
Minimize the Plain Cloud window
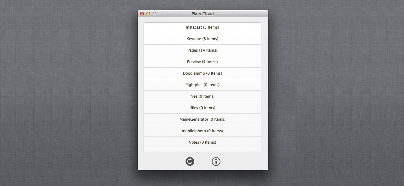point(148,14)
